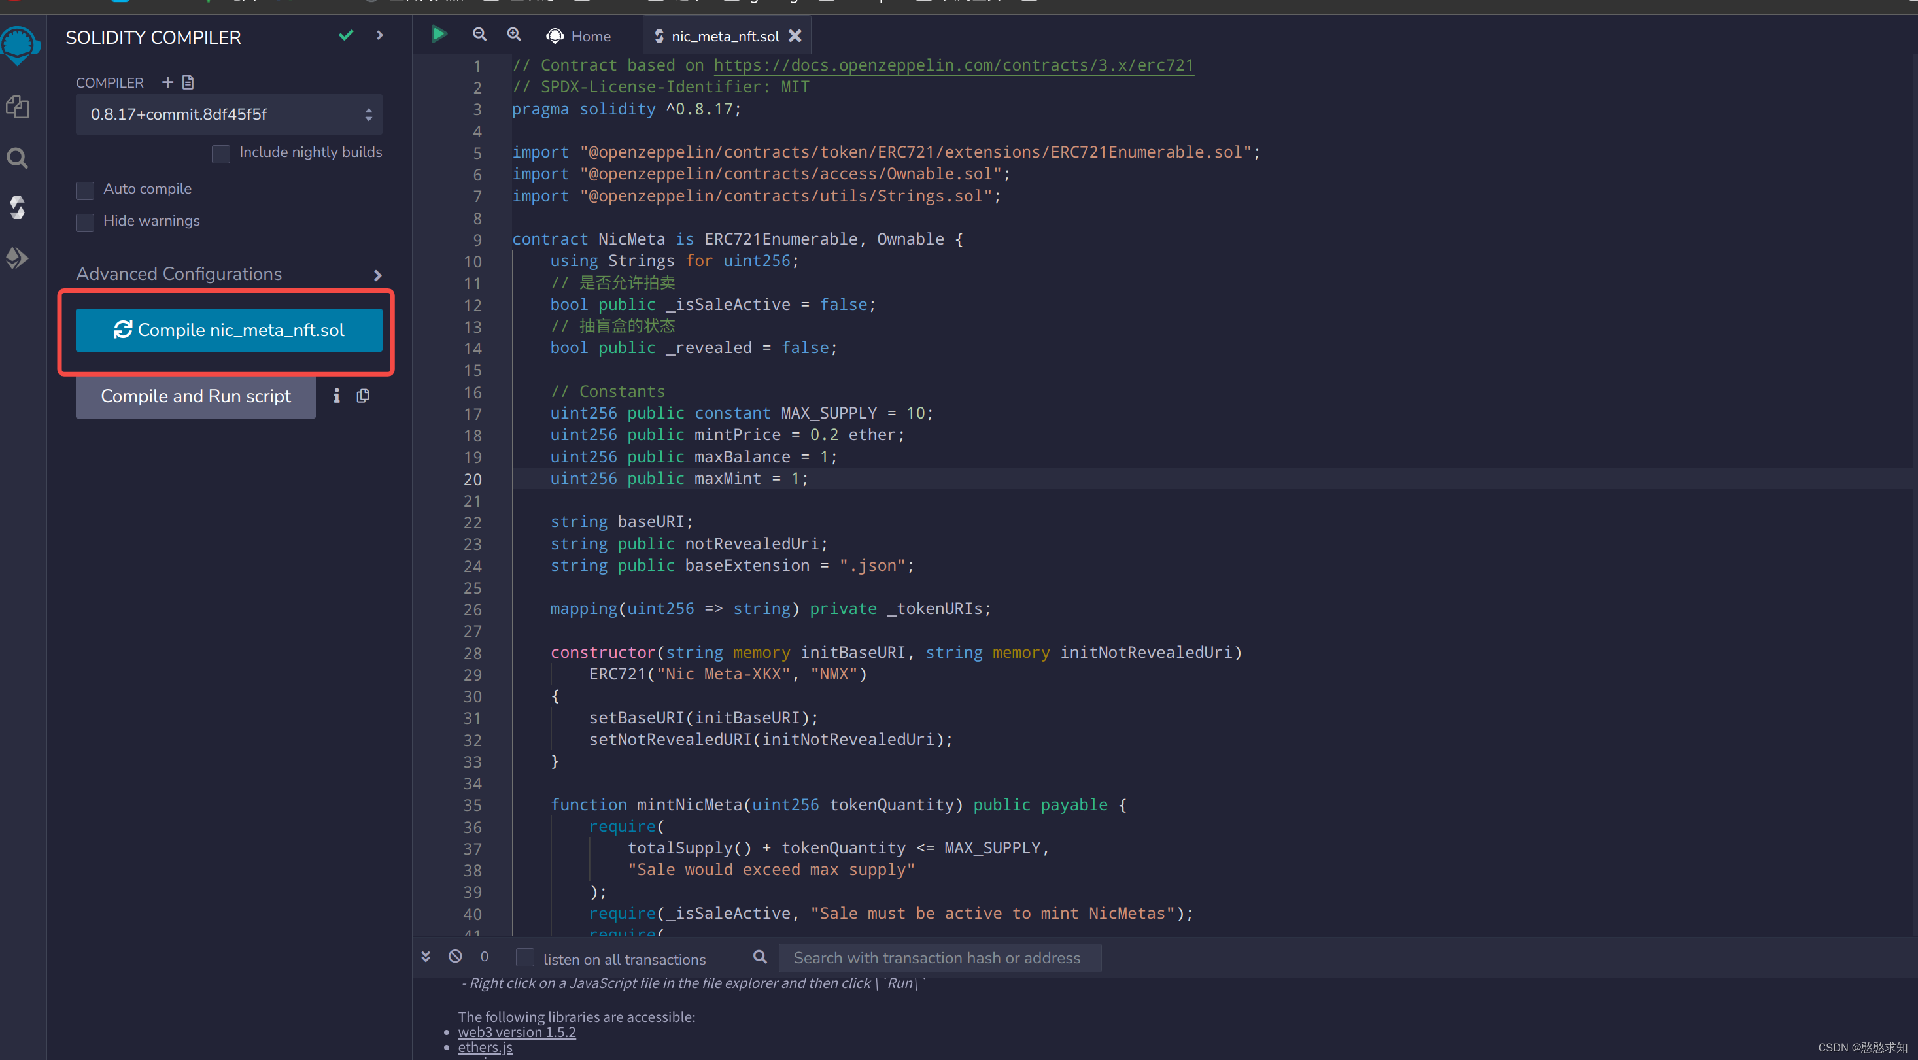This screenshot has height=1060, width=1918.
Task: Open the ethers.js library link
Action: [485, 1048]
